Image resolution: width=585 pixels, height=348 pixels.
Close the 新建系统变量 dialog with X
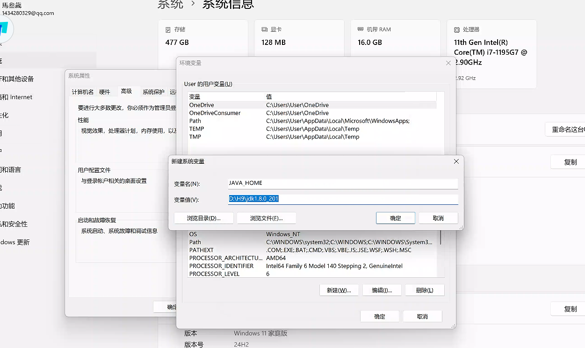456,161
